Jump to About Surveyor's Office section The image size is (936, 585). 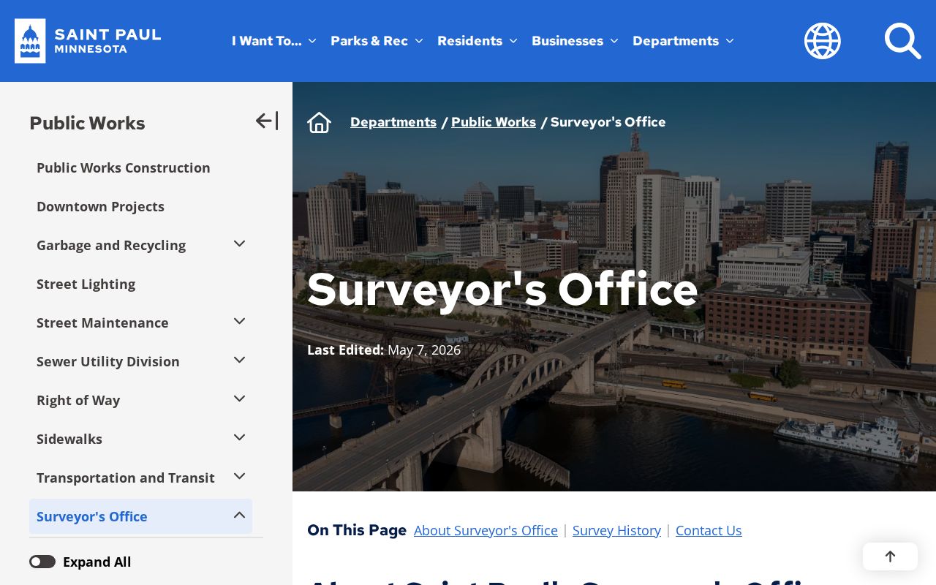click(486, 530)
